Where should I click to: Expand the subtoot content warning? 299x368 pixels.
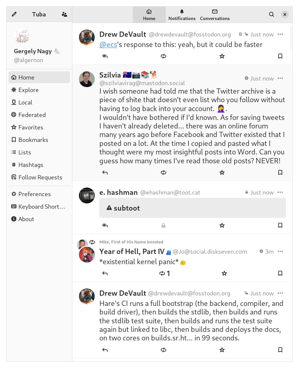pyautogui.click(x=192, y=208)
